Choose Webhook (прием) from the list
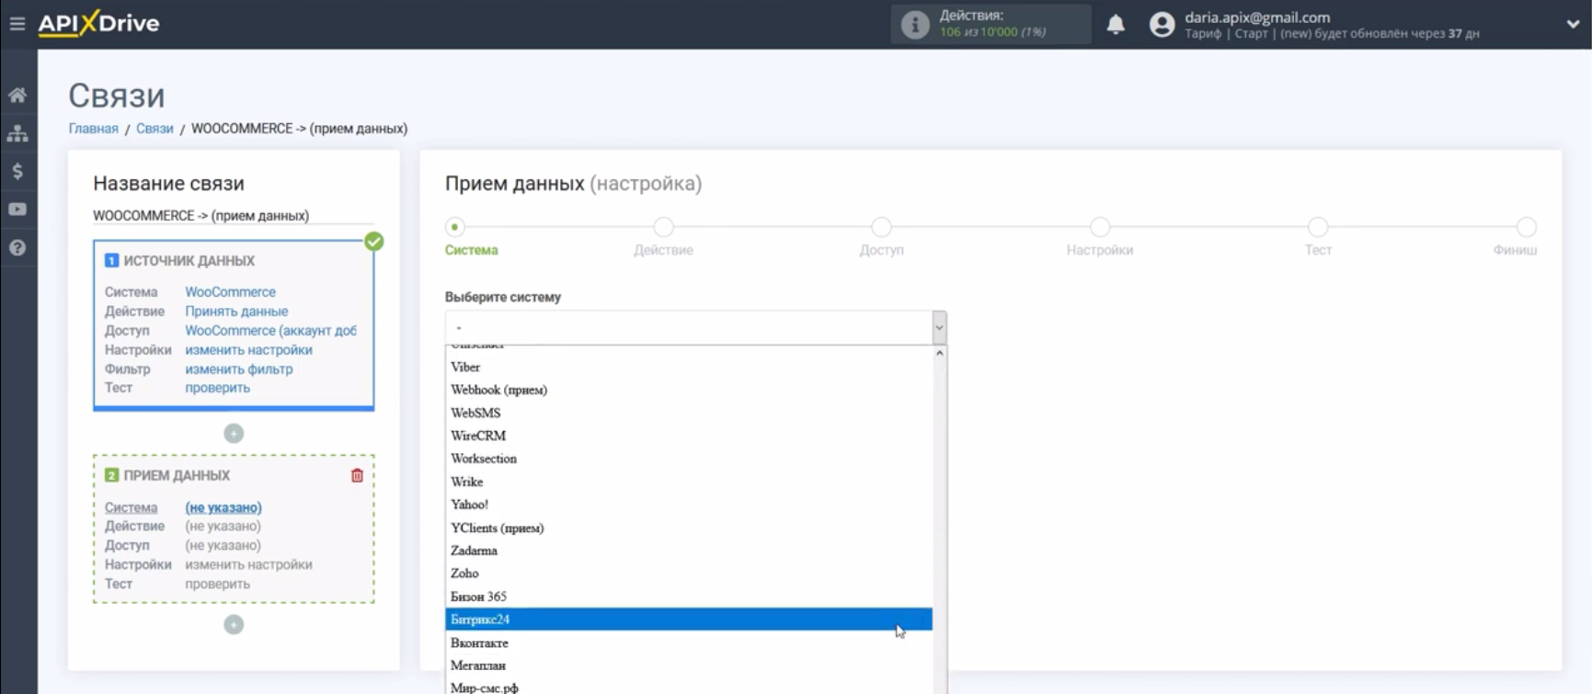The image size is (1592, 694). [689, 390]
